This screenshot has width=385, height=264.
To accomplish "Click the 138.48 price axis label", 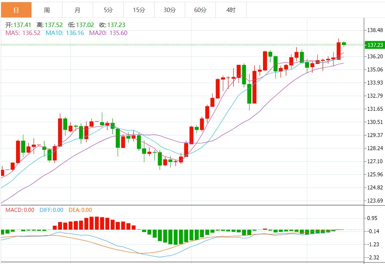I will click(x=375, y=30).
